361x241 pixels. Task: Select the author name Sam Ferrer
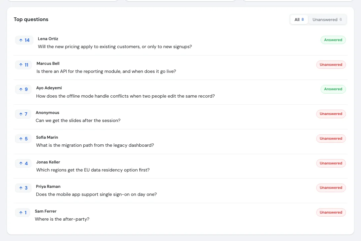point(45,211)
